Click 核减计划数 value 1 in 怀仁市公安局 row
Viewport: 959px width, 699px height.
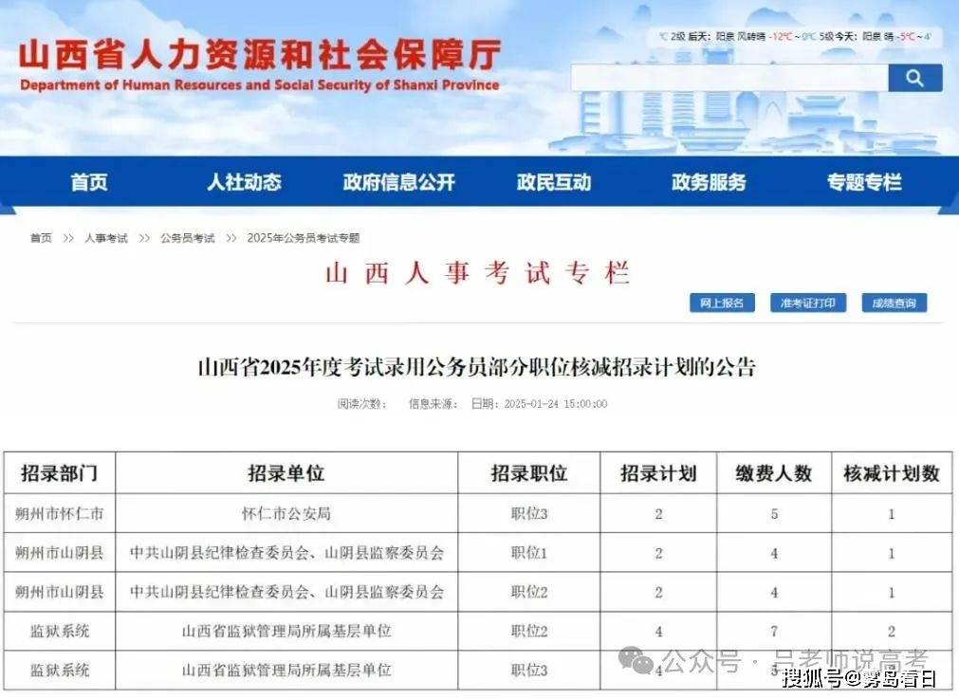[892, 514]
